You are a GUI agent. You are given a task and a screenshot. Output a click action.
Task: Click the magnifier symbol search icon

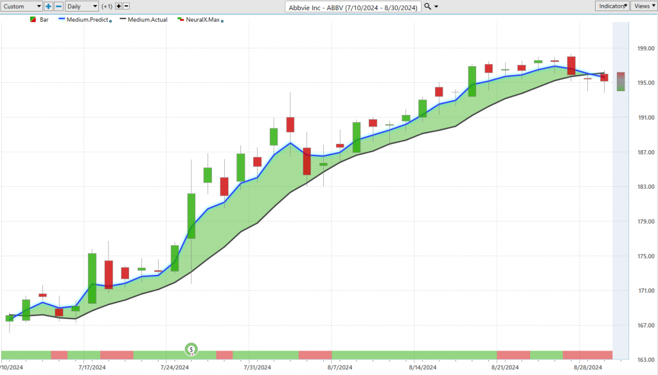pyautogui.click(x=427, y=6)
